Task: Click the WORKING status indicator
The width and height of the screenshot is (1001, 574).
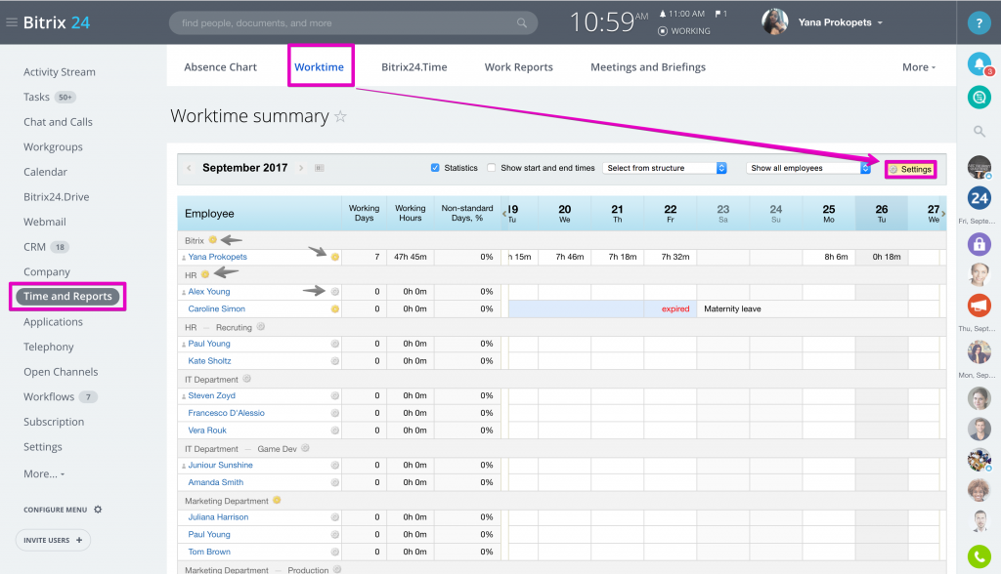Action: pos(684,31)
